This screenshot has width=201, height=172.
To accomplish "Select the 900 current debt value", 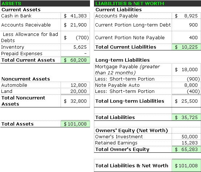I will [x=186, y=25].
